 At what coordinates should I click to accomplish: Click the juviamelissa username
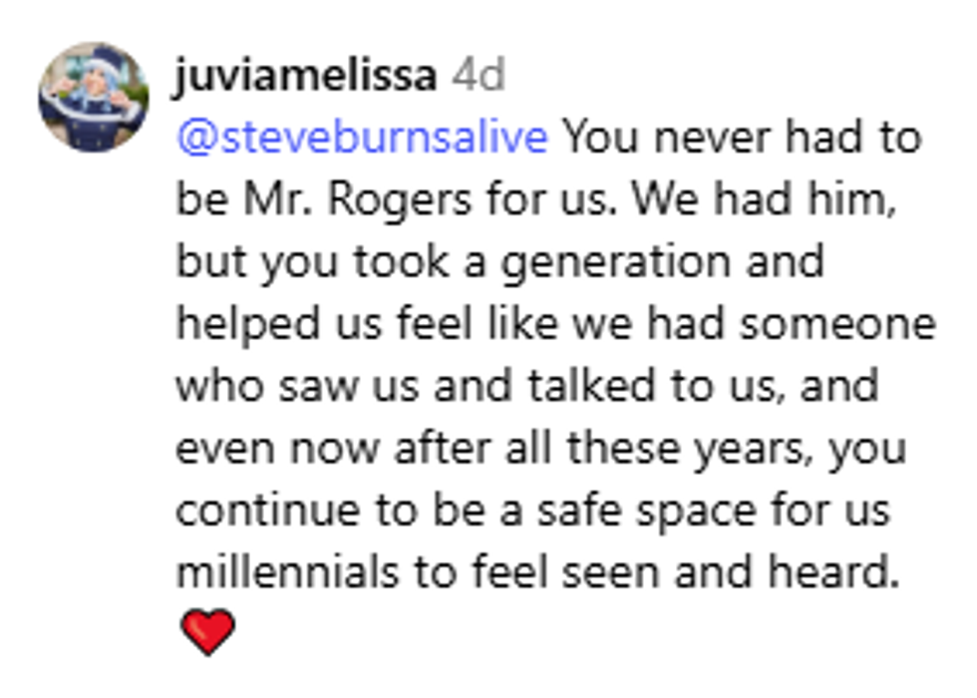pos(306,77)
